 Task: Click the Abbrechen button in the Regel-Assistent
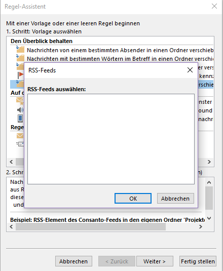click(73, 261)
